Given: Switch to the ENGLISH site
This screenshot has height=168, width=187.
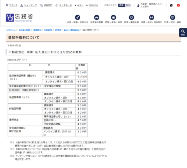Looking at the screenshot, I should [93, 5].
